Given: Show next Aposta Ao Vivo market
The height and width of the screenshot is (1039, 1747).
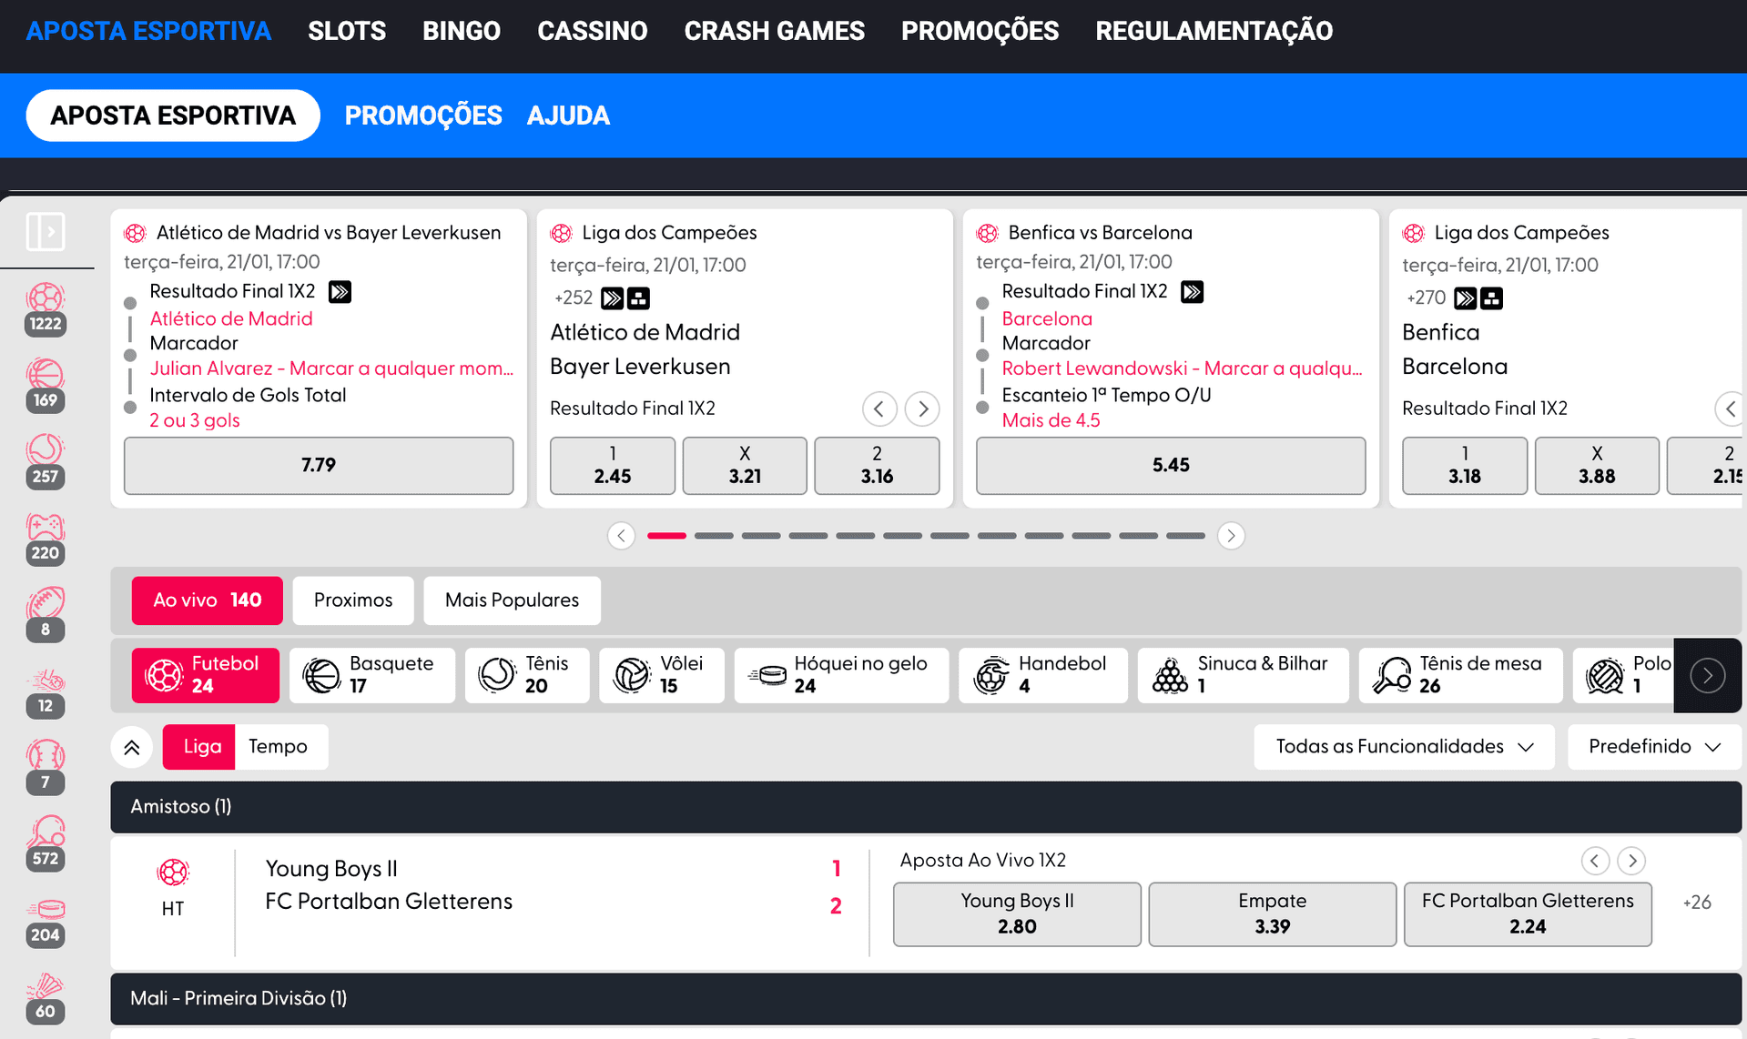Looking at the screenshot, I should 1632,861.
